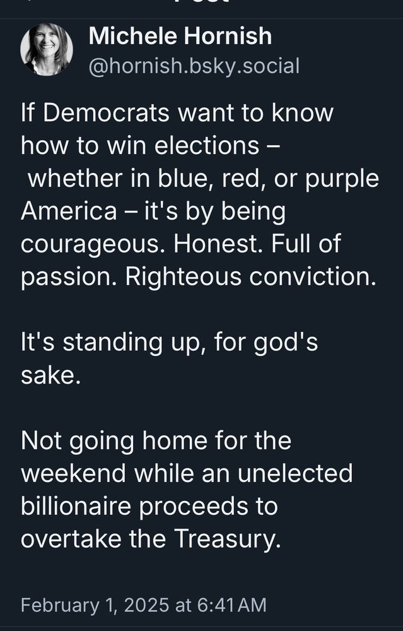
Task: Click the display name Michele Hornish
Action: click(x=180, y=37)
